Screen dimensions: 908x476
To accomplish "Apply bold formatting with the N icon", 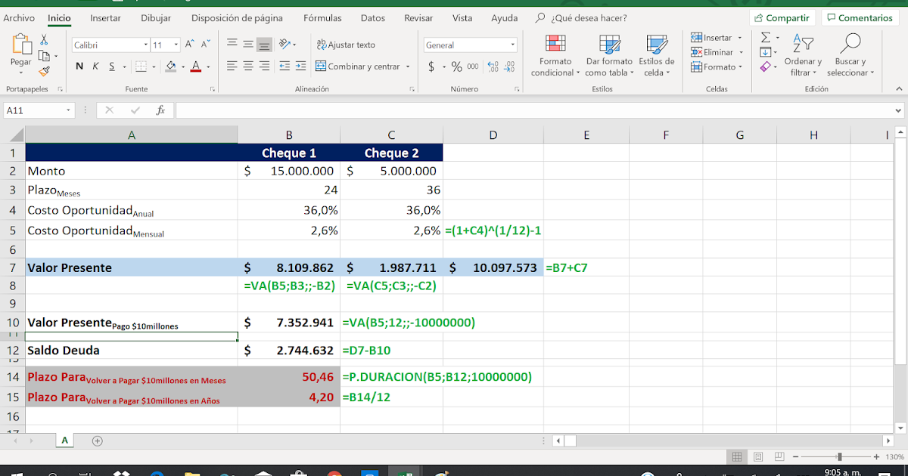I will pyautogui.click(x=80, y=66).
